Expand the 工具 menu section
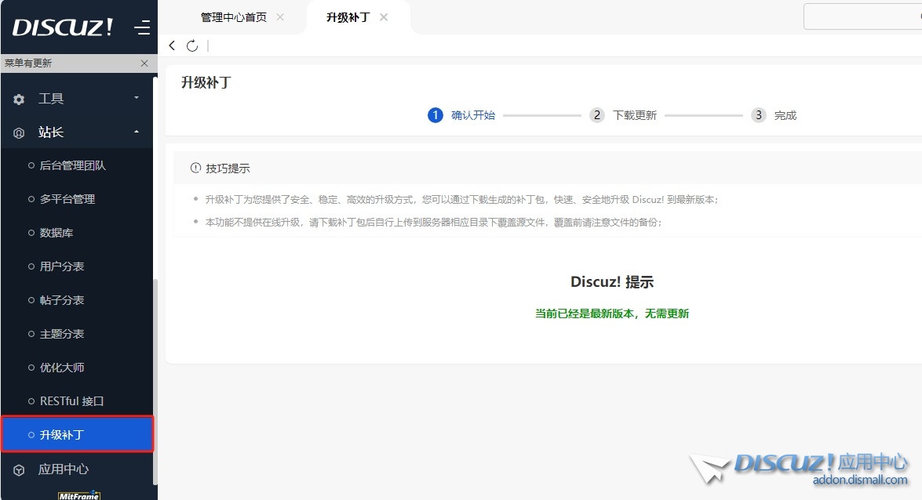 click(78, 99)
